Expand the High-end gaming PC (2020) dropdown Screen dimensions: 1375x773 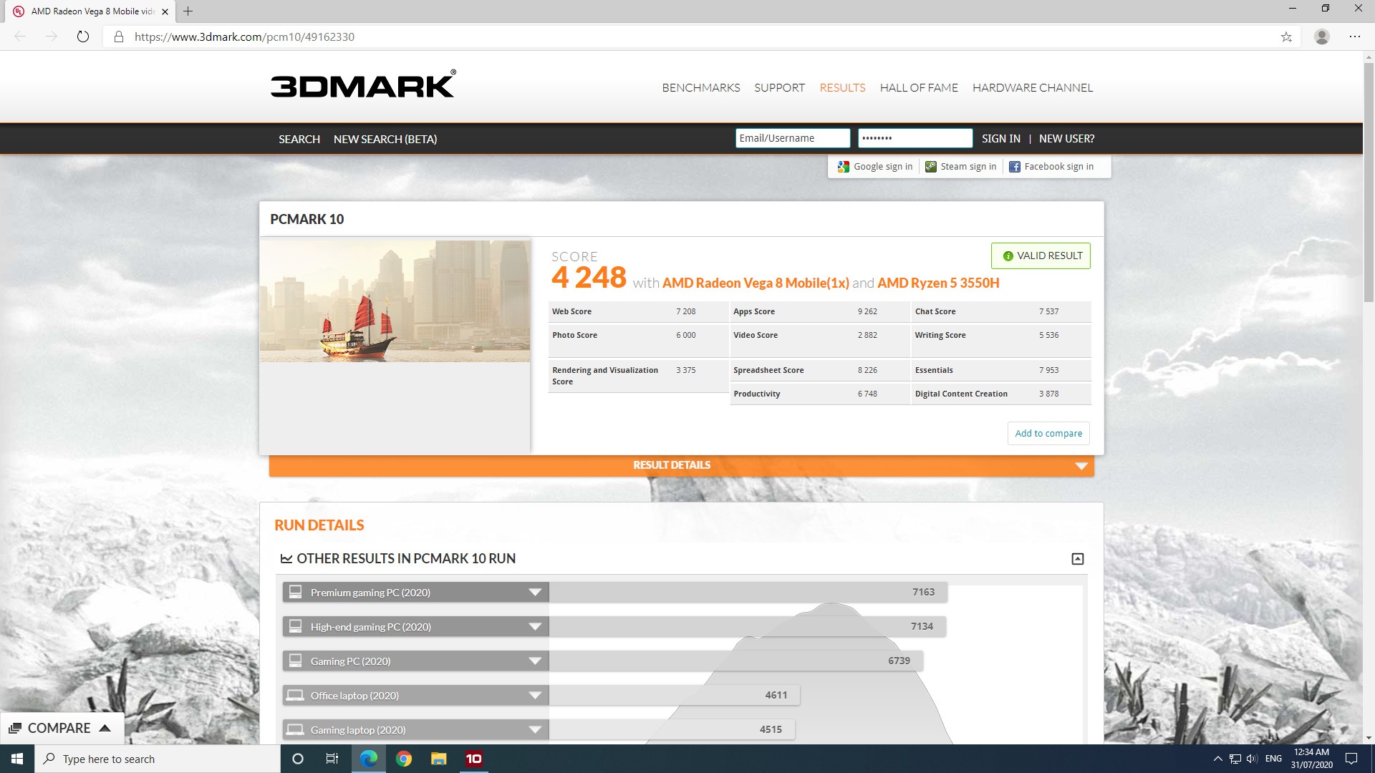click(x=535, y=626)
